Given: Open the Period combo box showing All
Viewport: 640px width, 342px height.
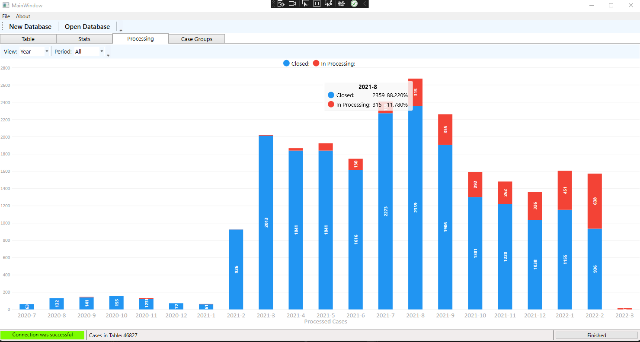Looking at the screenshot, I should point(89,51).
